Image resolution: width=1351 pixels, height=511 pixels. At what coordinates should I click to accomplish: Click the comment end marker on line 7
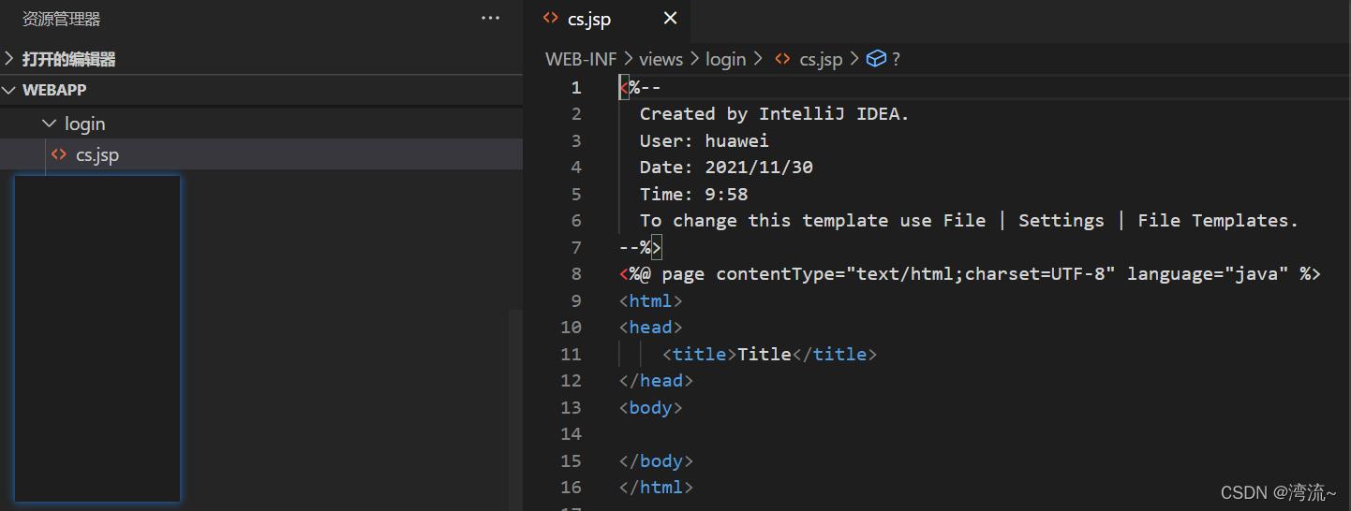[641, 248]
